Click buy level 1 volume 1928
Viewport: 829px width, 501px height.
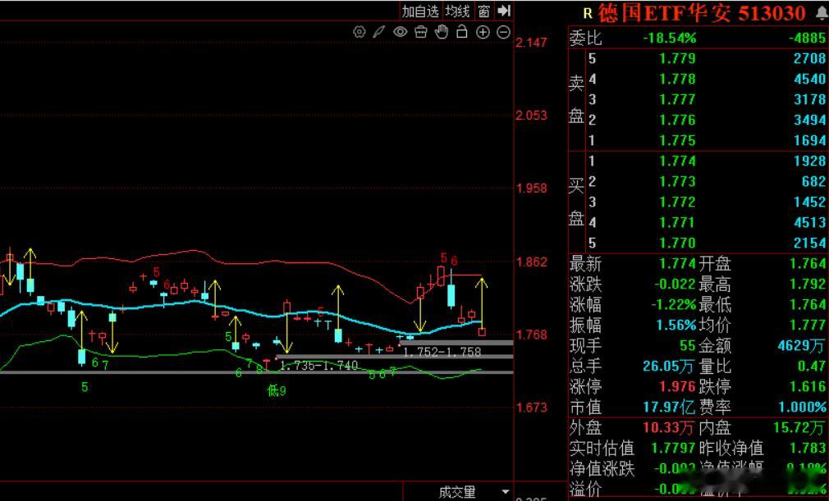(x=809, y=161)
